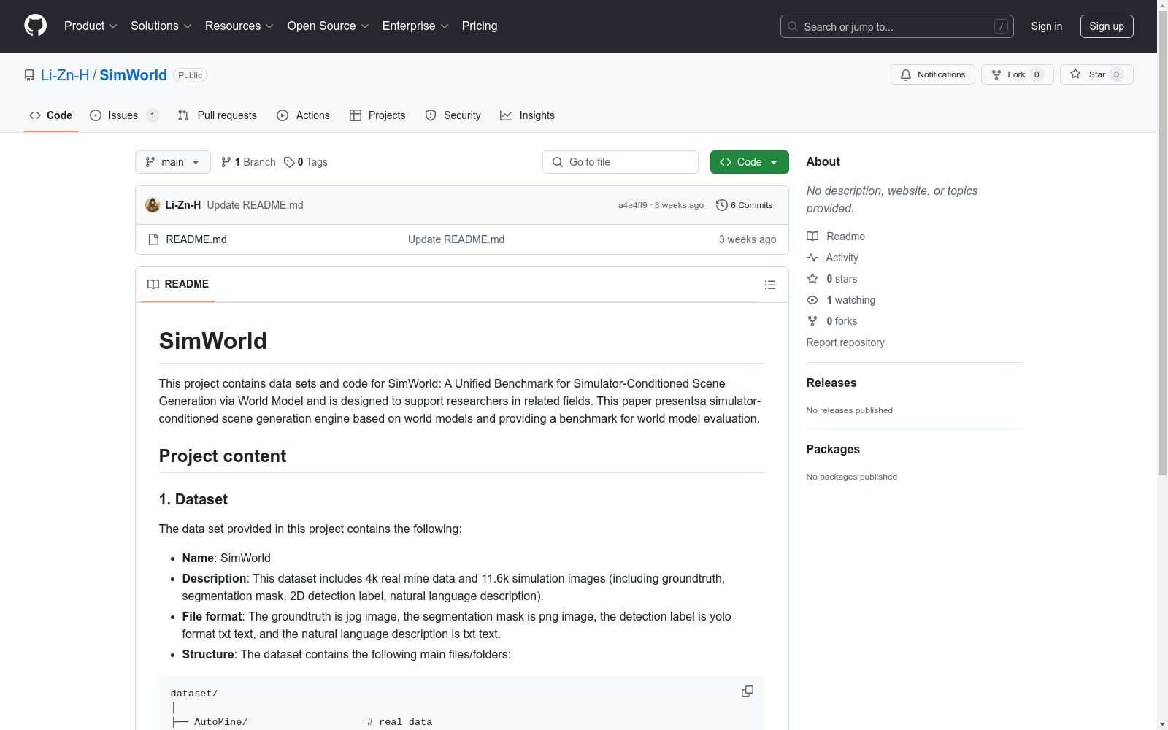Viewport: 1168px width, 730px height.
Task: Click the 1. Dataset heading
Action: (193, 499)
